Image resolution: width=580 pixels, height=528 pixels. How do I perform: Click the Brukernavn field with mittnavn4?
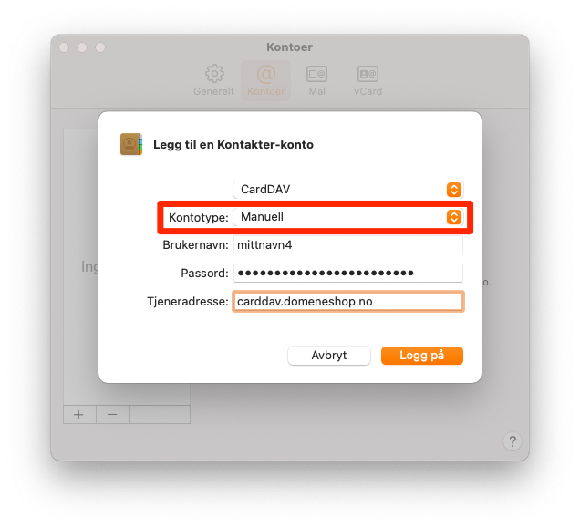(x=347, y=245)
